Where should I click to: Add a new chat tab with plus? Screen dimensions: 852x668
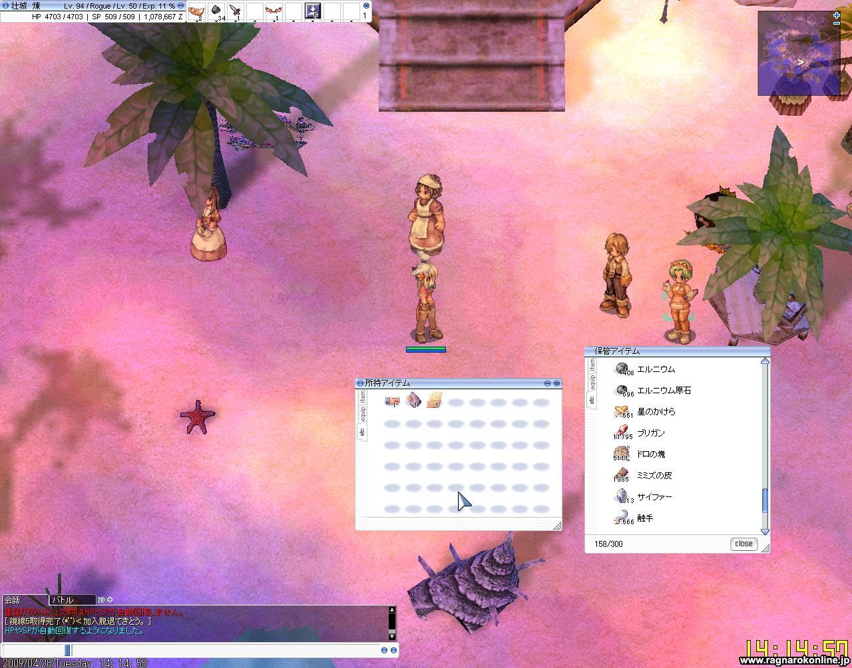tap(110, 599)
